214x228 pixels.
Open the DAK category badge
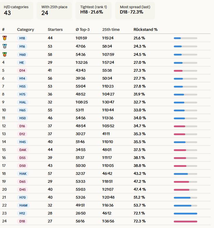point(23,150)
